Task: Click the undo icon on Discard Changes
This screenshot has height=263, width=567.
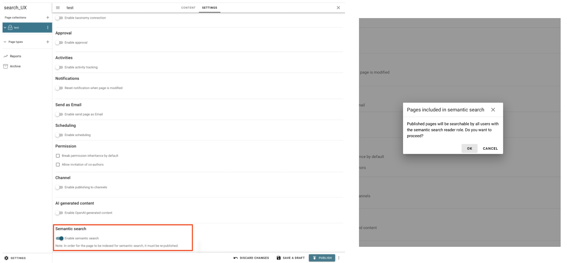Action: (x=236, y=258)
